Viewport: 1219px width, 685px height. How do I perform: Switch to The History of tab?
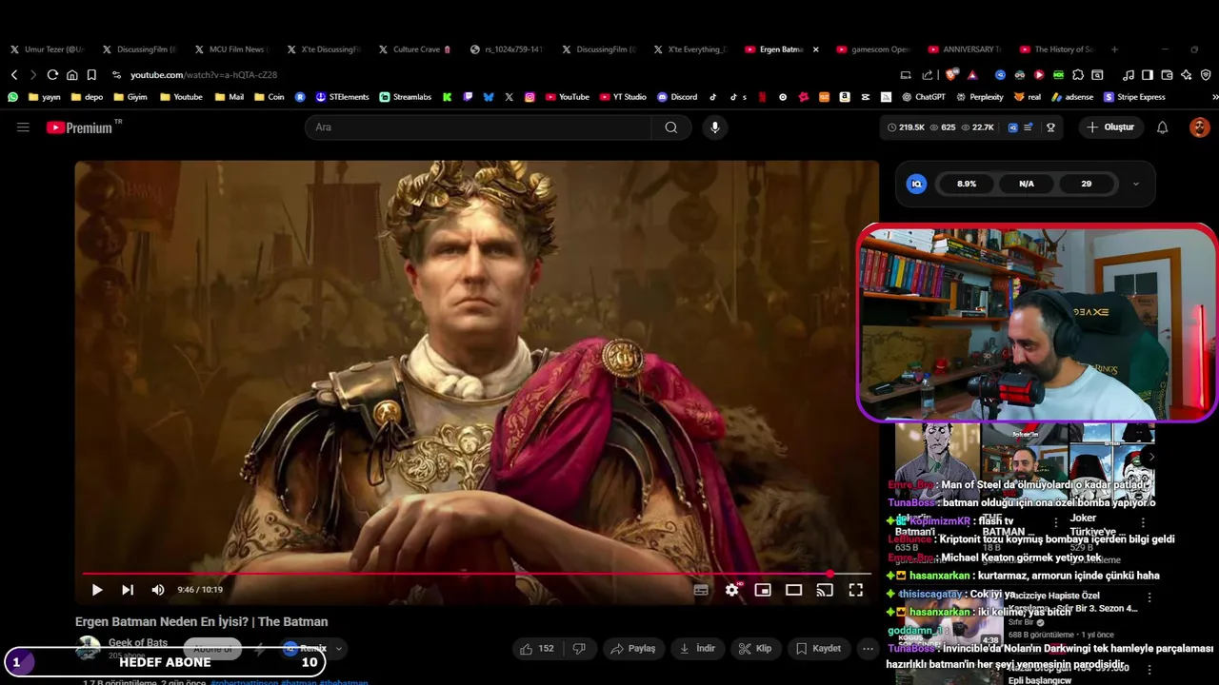point(1056,49)
